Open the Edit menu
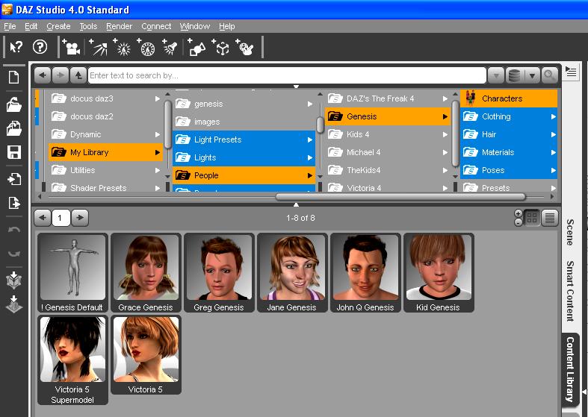 [31, 26]
